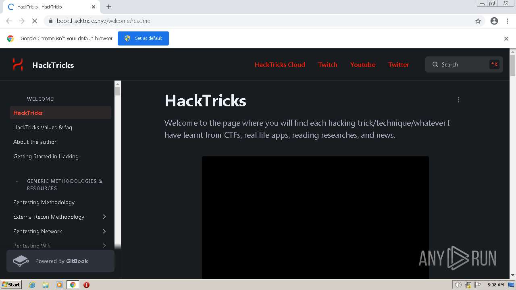Open About the author page
This screenshot has height=290, width=516.
pos(60,142)
